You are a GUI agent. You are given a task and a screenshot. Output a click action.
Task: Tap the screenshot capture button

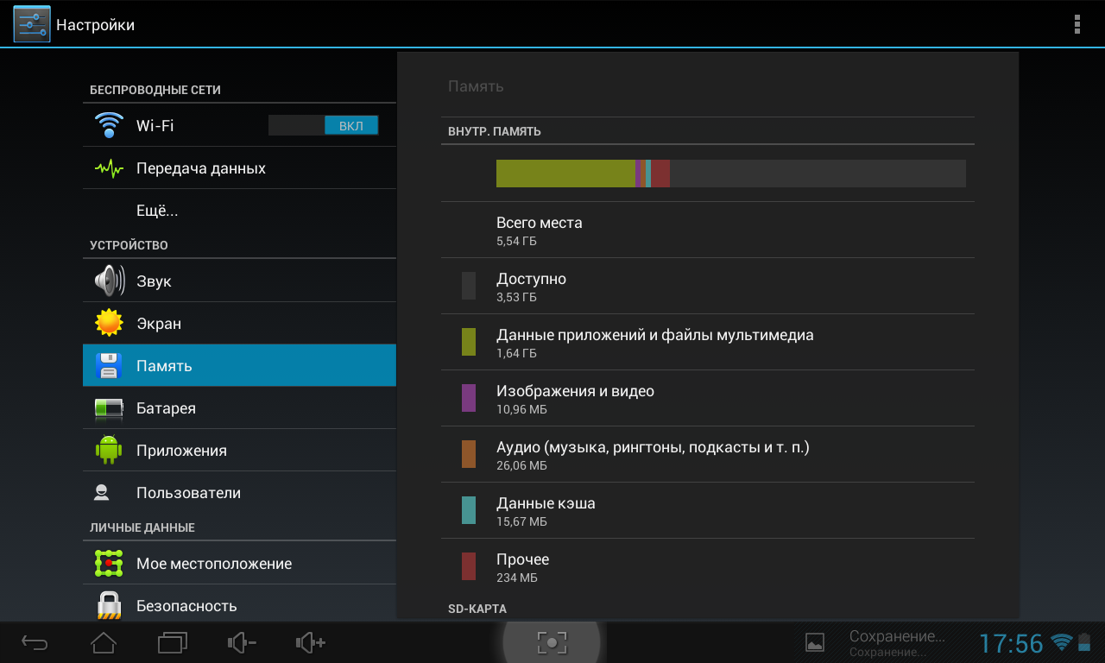(552, 642)
